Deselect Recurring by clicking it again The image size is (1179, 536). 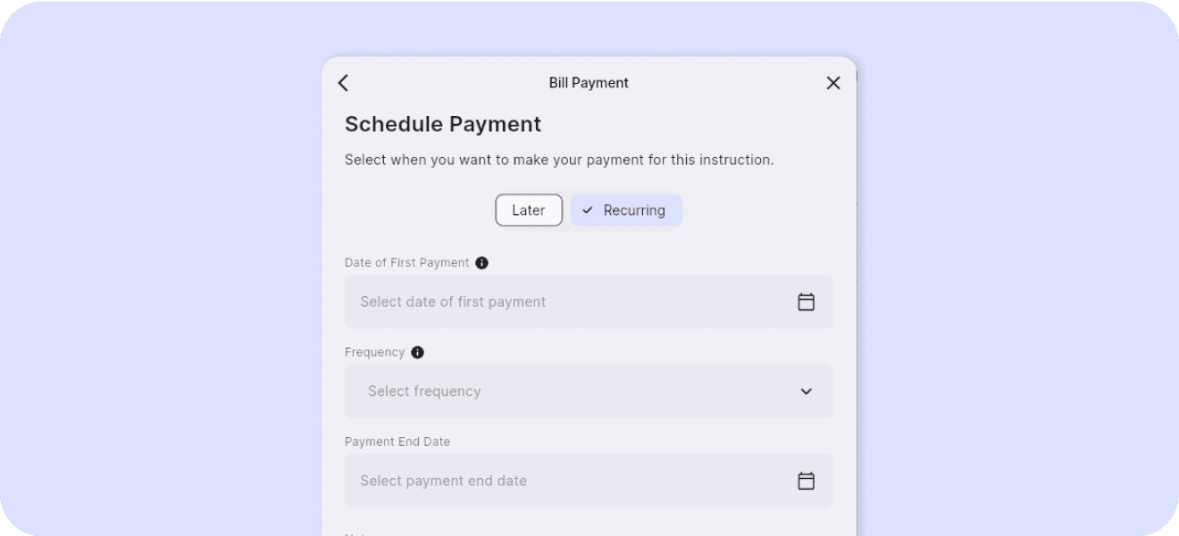click(625, 210)
